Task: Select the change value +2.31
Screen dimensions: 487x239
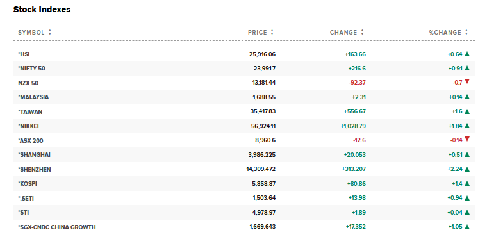Action: click(x=359, y=97)
